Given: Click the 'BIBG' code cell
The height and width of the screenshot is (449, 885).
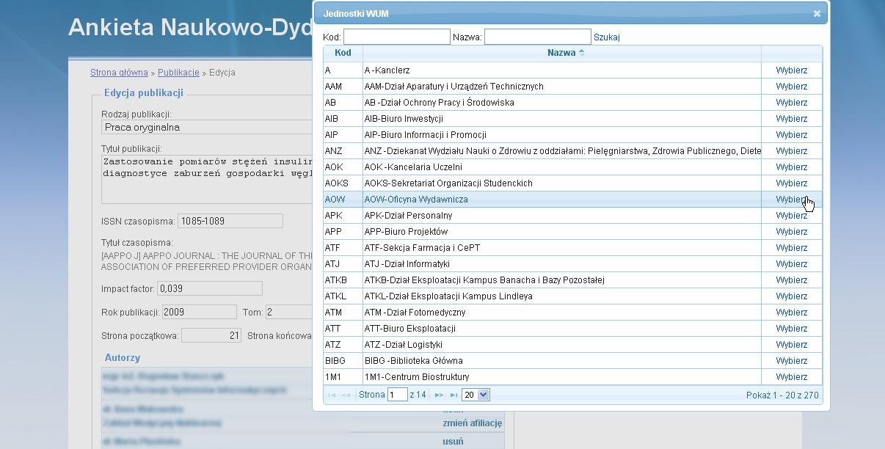Looking at the screenshot, I should (343, 361).
